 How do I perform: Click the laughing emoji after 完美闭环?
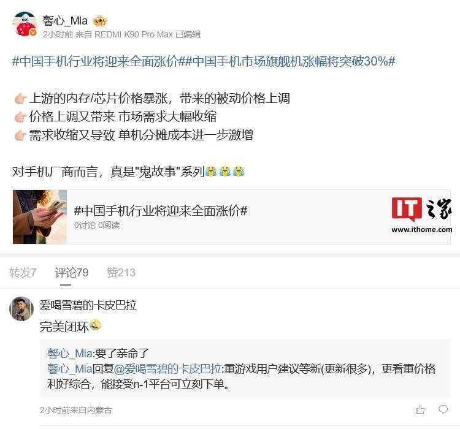point(95,325)
